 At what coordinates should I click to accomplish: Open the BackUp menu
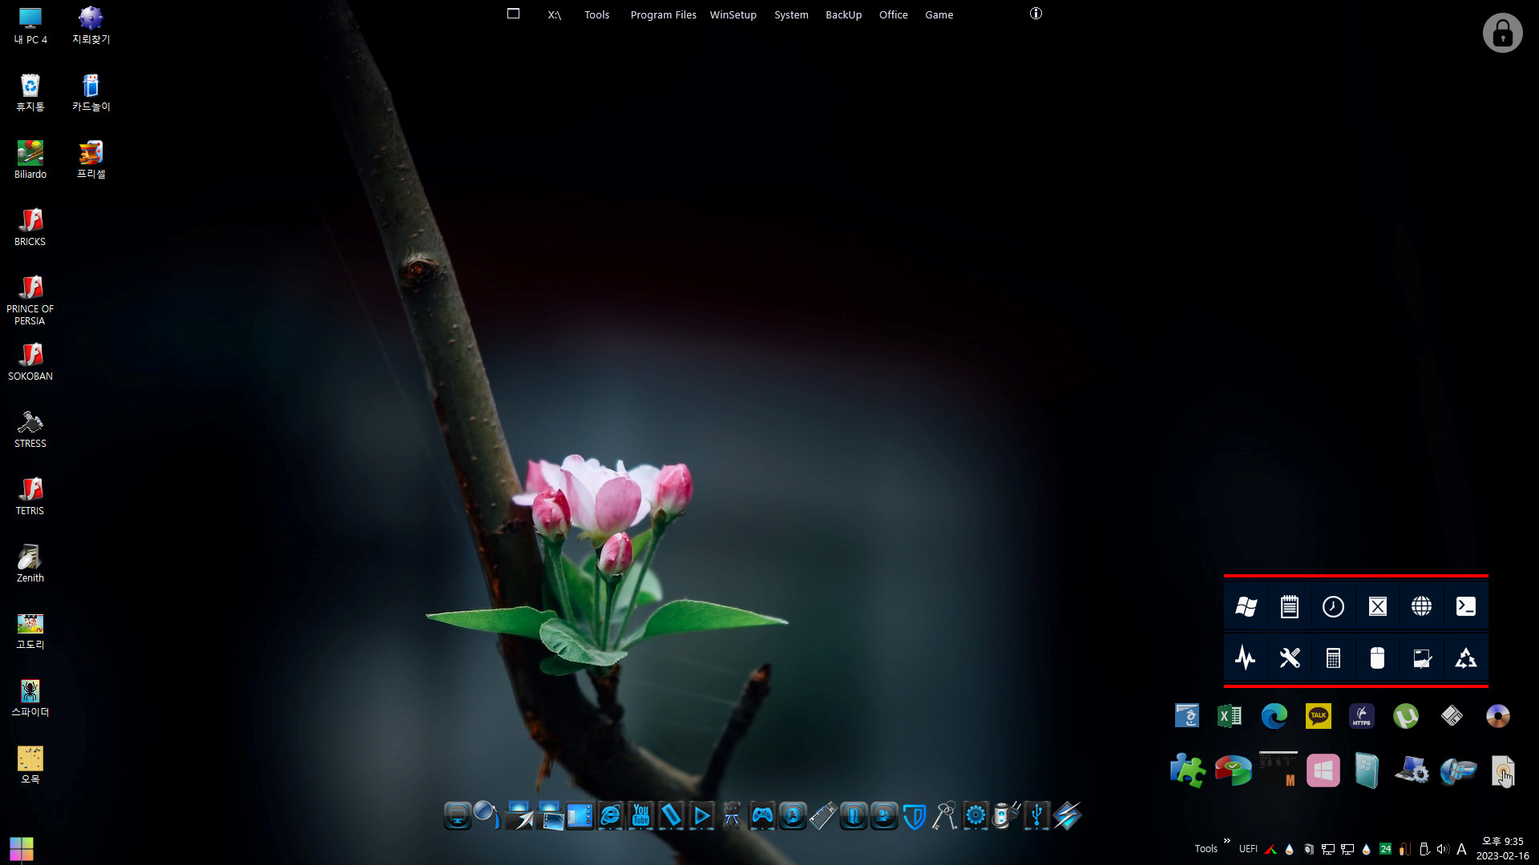[844, 14]
